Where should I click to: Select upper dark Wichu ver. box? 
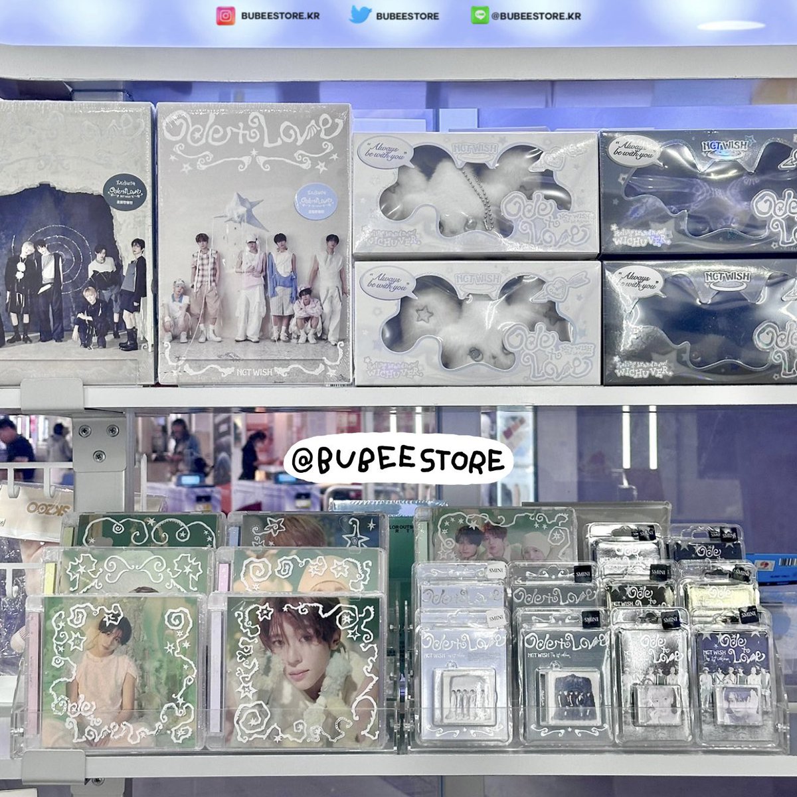(x=699, y=193)
